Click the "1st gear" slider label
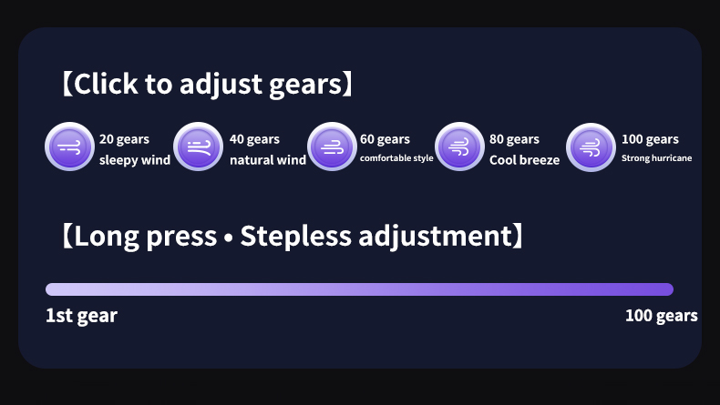Screen dimensions: 720x405 click(x=81, y=316)
